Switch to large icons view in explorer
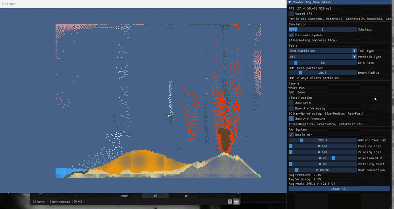The height and width of the screenshot is (209, 394). tap(236, 202)
